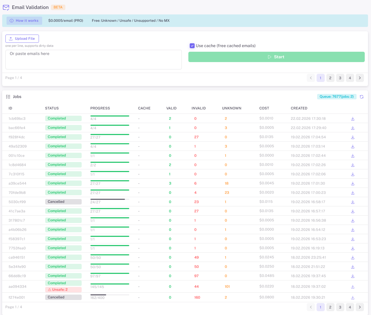The image size is (371, 315).
Task: Open page 4 in bottom pagination
Action: (x=350, y=307)
